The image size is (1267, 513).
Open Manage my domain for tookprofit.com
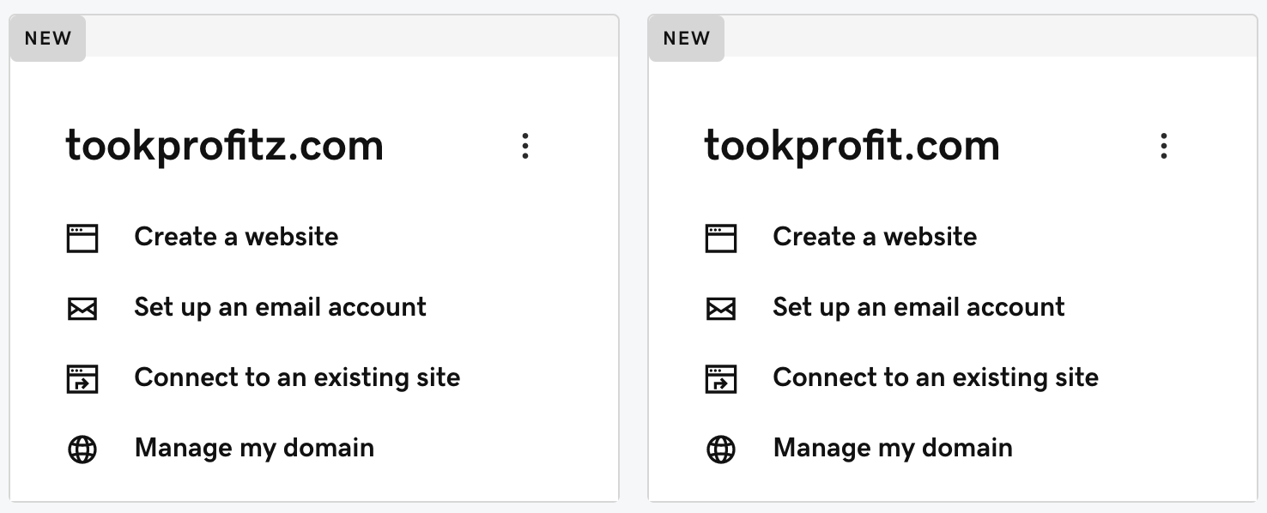click(x=893, y=448)
